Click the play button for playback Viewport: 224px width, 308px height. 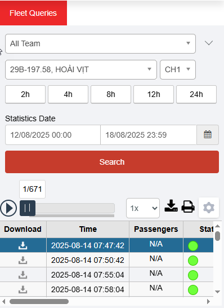coord(8,208)
